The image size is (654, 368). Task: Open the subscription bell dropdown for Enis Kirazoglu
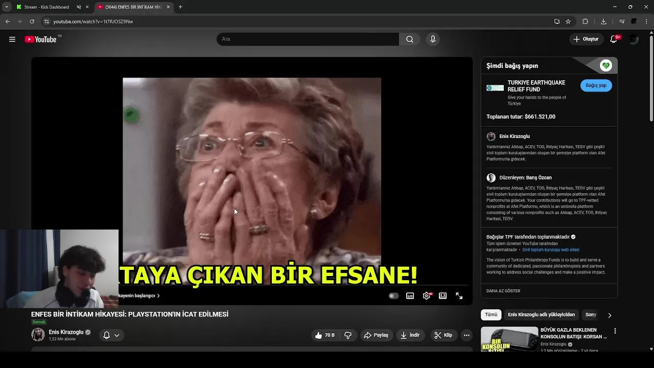coord(111,335)
